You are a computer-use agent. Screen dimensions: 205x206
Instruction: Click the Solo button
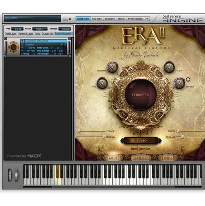(x=38, y=34)
